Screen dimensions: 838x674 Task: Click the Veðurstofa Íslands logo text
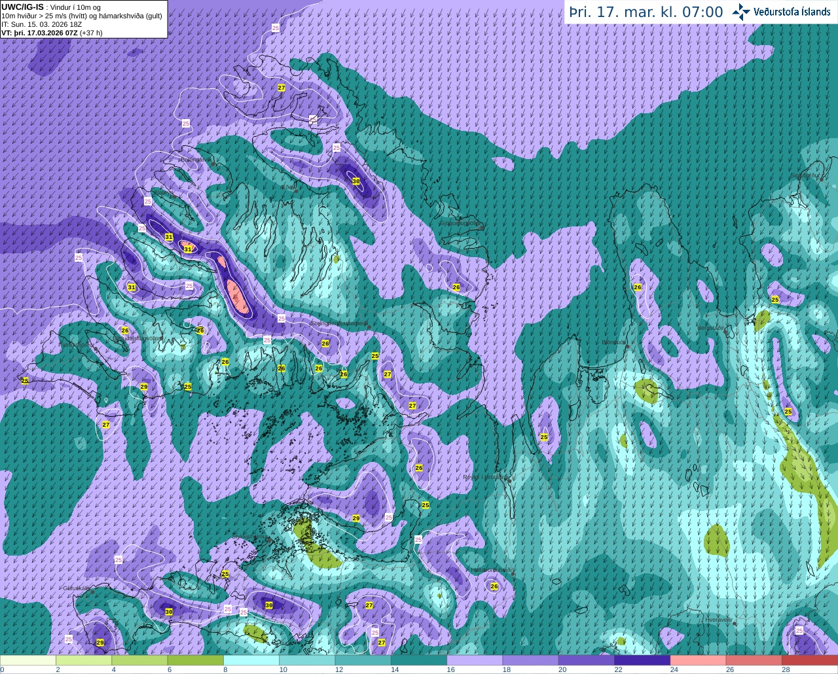[x=792, y=12]
